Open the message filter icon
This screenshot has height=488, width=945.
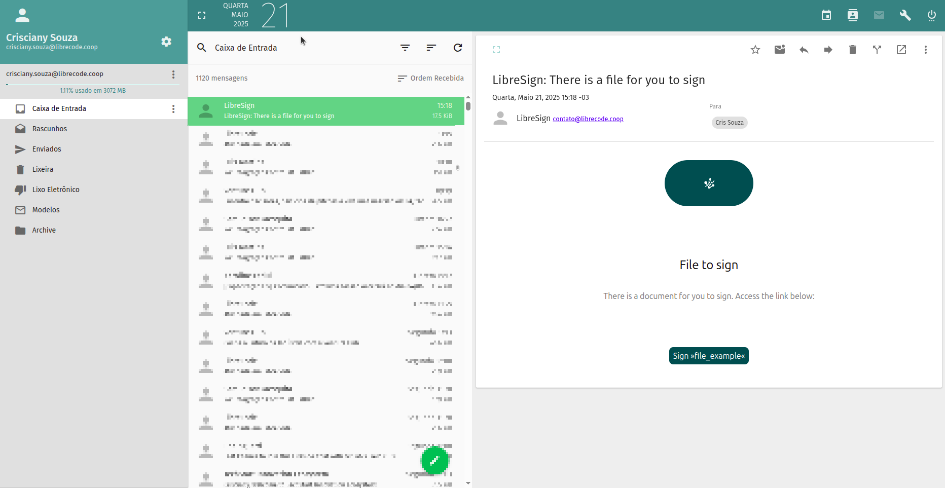pyautogui.click(x=405, y=48)
